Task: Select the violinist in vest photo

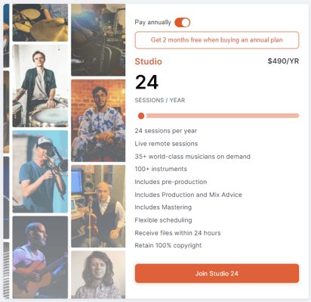Action: [x=98, y=206]
